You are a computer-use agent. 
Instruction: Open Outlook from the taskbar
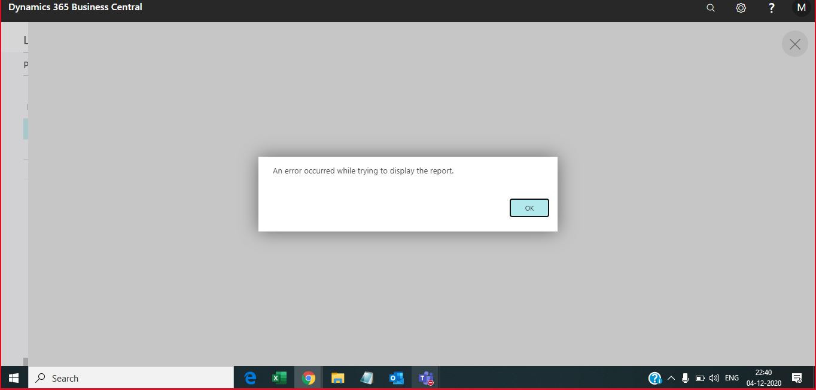pyautogui.click(x=396, y=377)
